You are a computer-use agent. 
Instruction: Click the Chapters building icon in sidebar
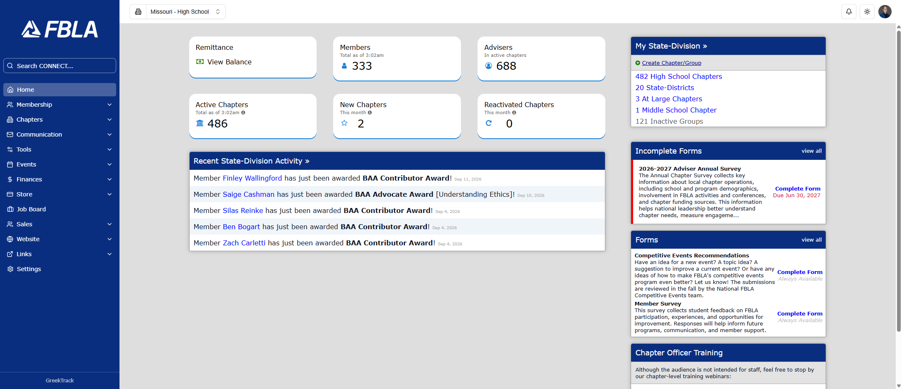point(10,120)
